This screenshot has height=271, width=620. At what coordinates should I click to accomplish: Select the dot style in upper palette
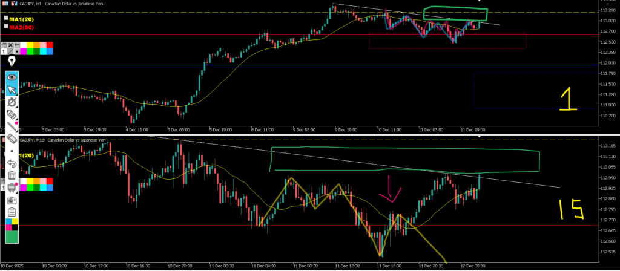pos(17,51)
